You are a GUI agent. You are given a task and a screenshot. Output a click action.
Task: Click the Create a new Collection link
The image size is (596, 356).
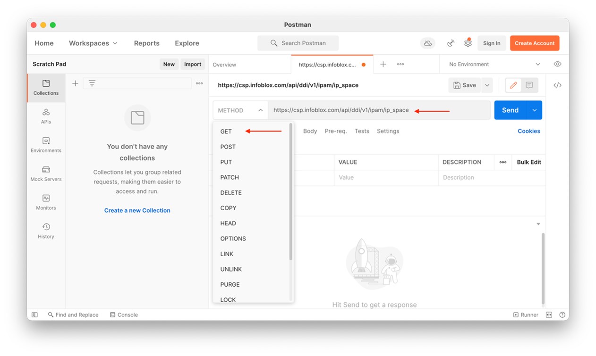(137, 210)
